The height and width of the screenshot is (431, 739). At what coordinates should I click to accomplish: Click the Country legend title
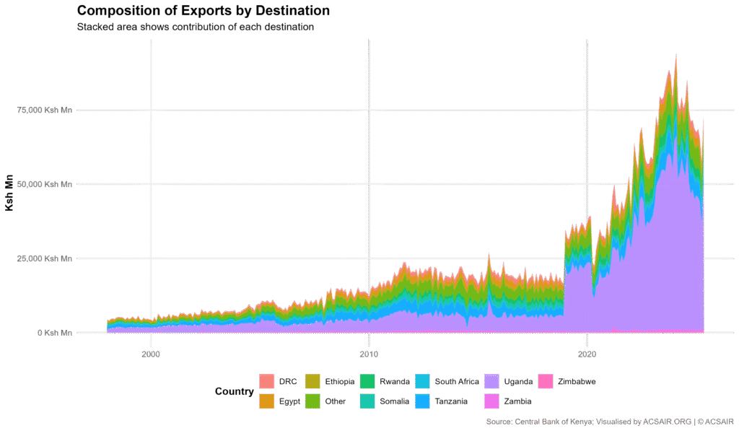click(x=234, y=391)
